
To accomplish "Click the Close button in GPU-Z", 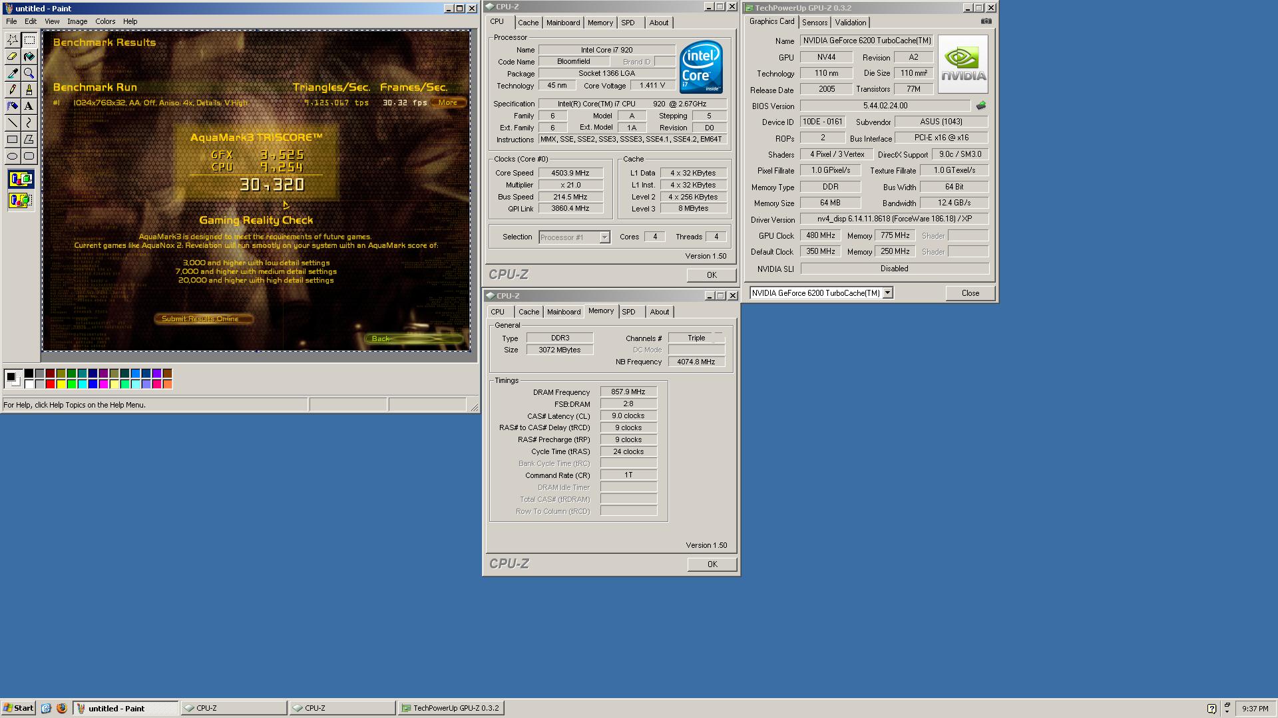I will (x=970, y=293).
